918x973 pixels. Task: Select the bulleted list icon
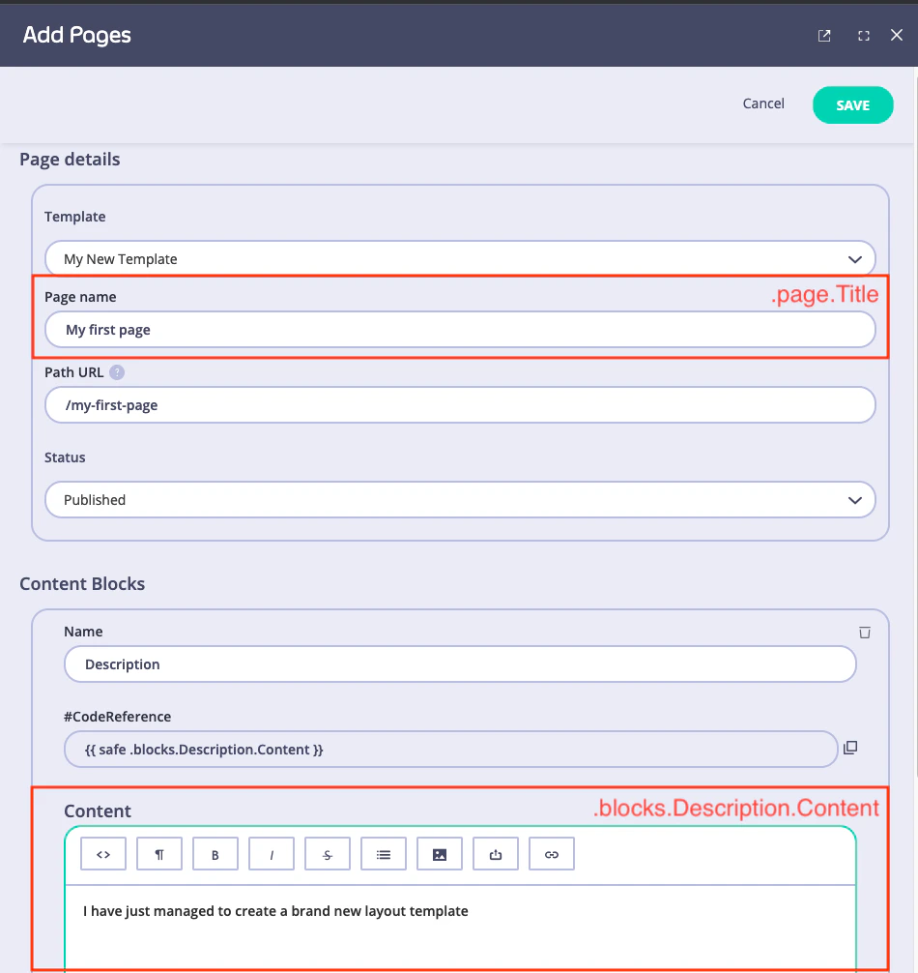383,853
